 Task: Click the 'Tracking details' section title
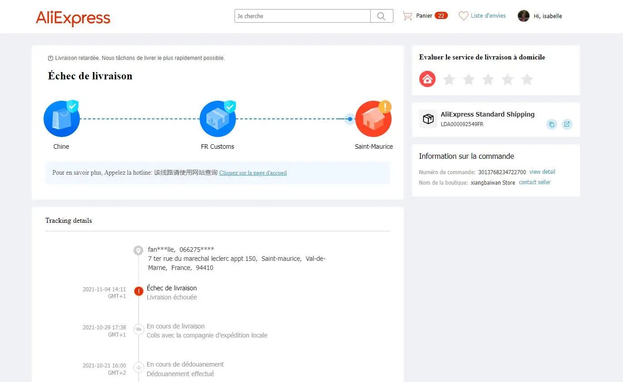[x=69, y=220]
